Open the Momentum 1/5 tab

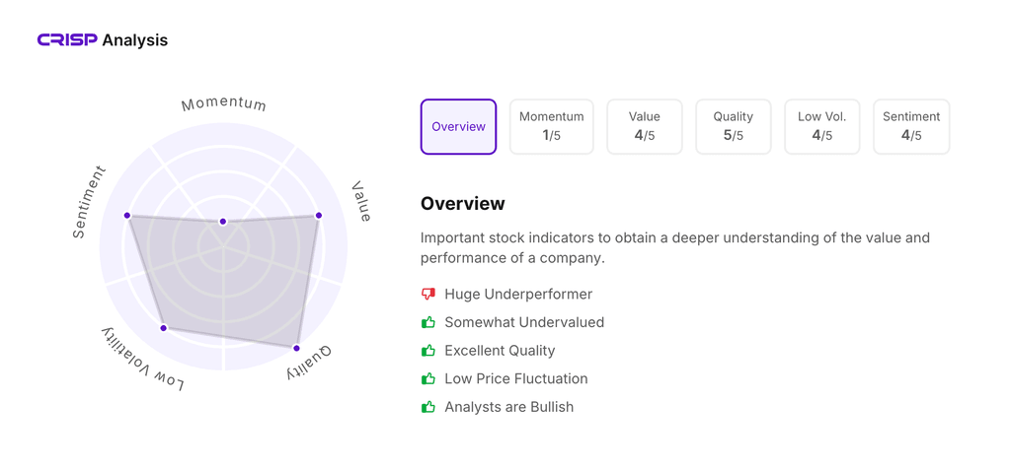coord(551,127)
